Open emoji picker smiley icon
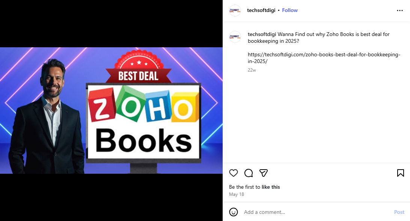 pos(234,212)
